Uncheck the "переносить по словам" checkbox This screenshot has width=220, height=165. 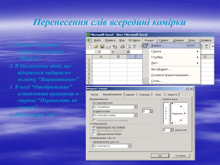(94, 128)
